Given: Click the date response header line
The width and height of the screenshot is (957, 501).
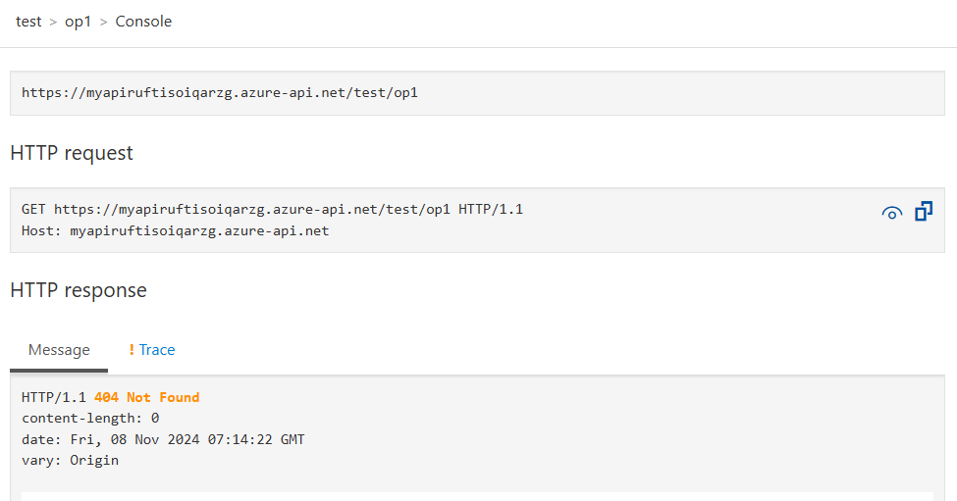Looking at the screenshot, I should pyautogui.click(x=163, y=439).
